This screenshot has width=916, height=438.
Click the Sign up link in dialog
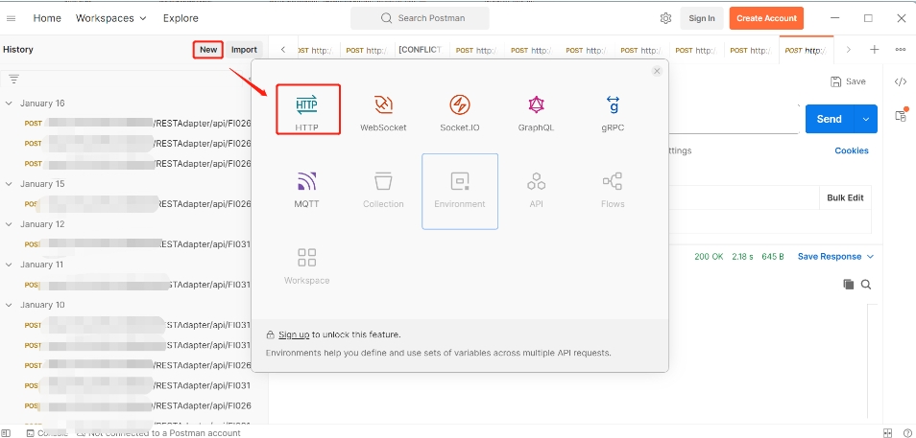click(x=294, y=334)
